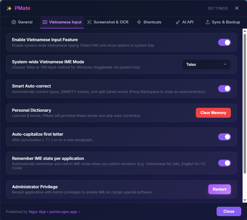Viewport: 247px width, 220px height.
Task: Open the Shortcuts tab
Action: [149, 22]
